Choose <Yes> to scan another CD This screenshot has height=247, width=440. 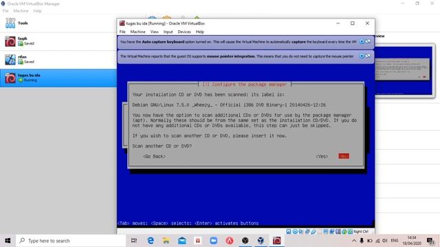322,156
